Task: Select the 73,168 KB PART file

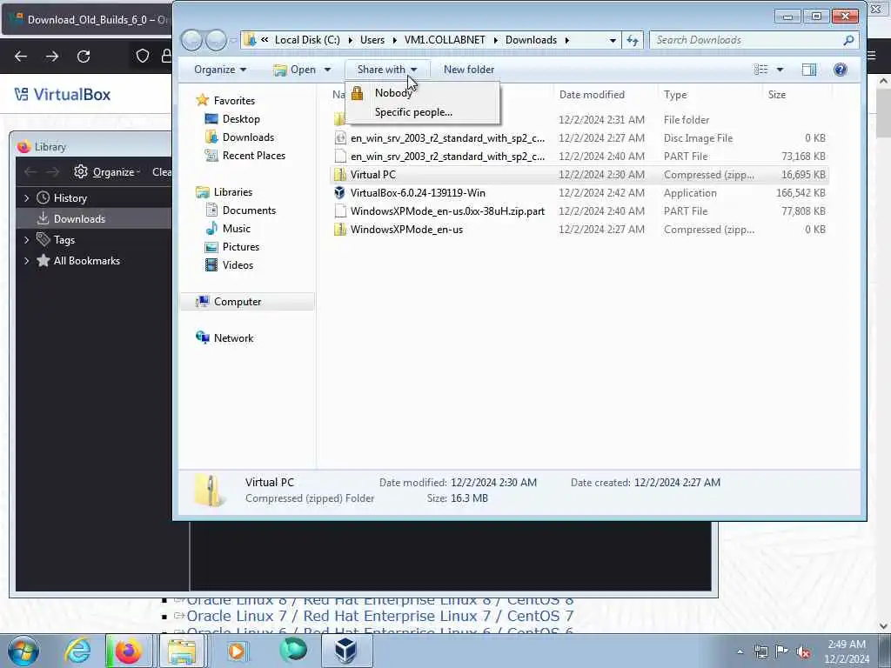Action: pyautogui.click(x=579, y=157)
